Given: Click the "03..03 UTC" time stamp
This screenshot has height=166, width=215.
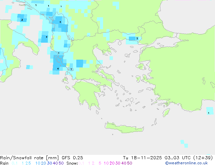Looking at the screenshot, I should (178, 158).
